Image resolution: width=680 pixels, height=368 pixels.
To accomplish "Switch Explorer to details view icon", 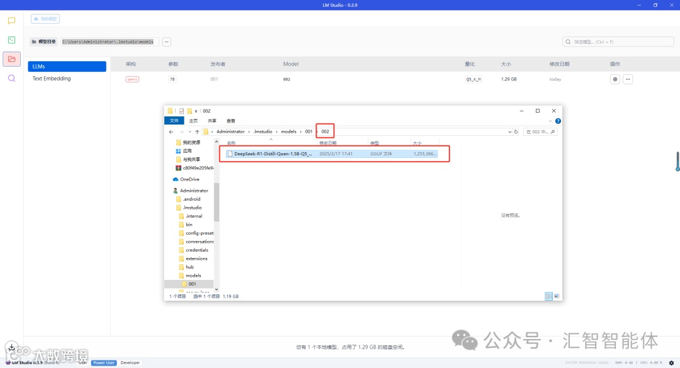I will pyautogui.click(x=548, y=296).
